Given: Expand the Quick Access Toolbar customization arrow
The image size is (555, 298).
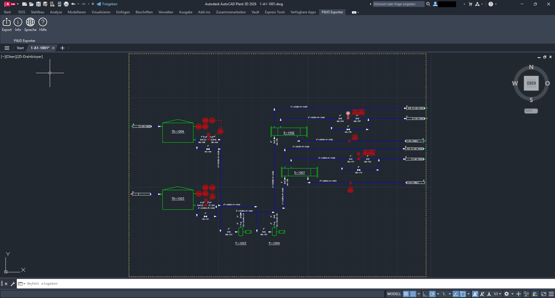Looking at the screenshot, I should [93, 4].
